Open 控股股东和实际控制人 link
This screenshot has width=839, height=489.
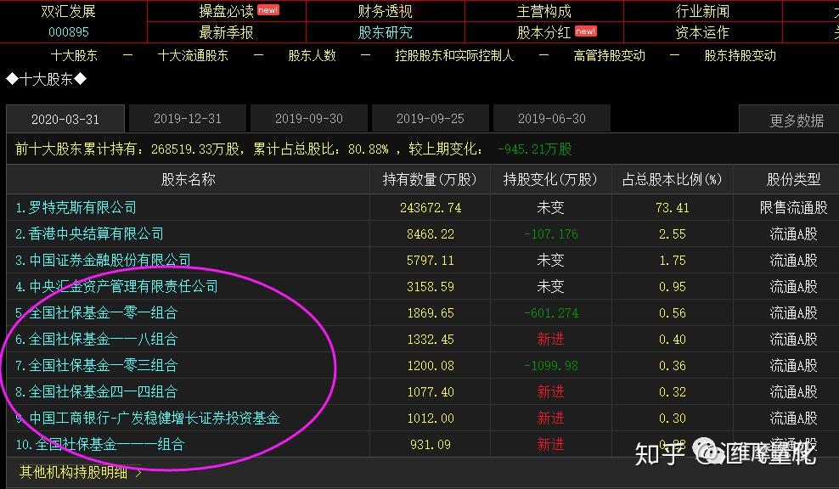coord(454,56)
